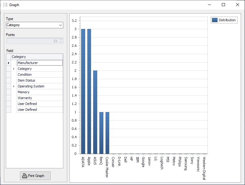The width and height of the screenshot is (245, 185).
Task: Click the ASUS bar in the chart
Action: [x=95, y=112]
